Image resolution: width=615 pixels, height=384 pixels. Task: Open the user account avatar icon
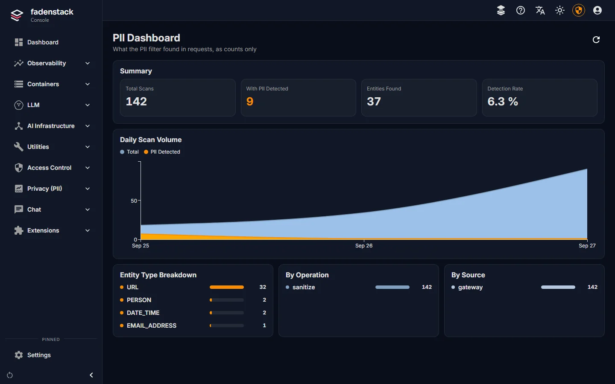(x=597, y=10)
